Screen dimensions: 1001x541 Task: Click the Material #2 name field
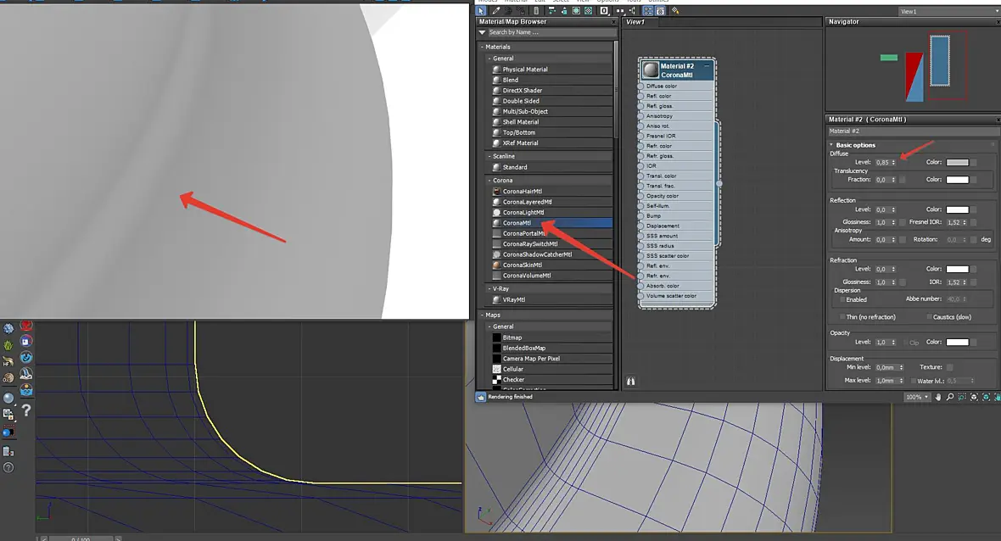tap(913, 131)
